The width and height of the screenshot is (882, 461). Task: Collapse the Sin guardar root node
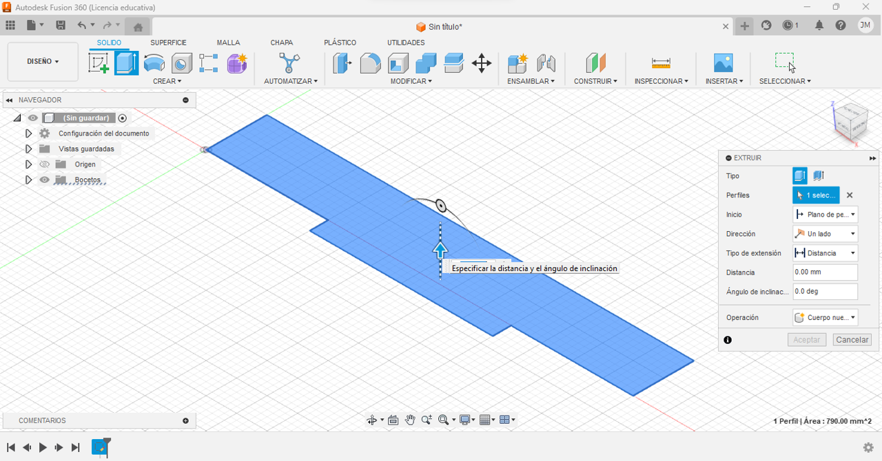pos(17,118)
